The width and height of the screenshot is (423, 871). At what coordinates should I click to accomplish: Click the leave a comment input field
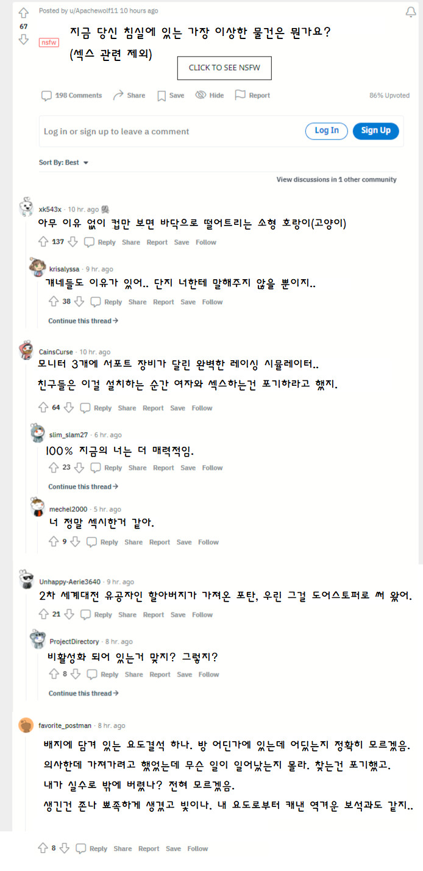pos(152,130)
